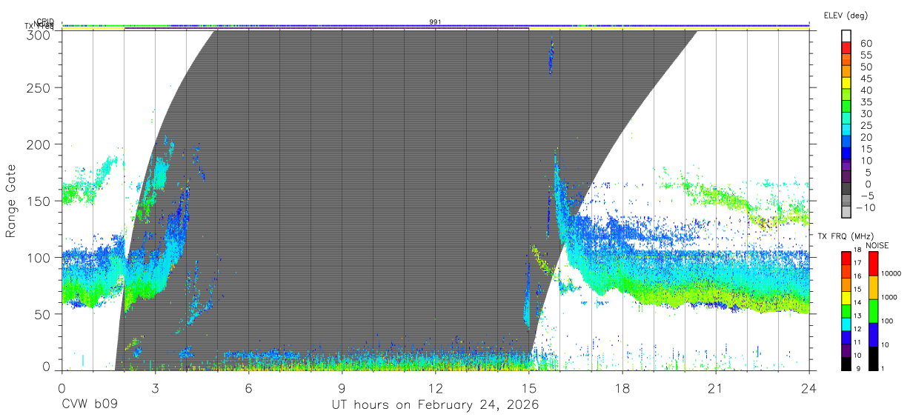Click the "100" tick on Range Gate axis
This screenshot has height=420, width=910.
[39, 257]
